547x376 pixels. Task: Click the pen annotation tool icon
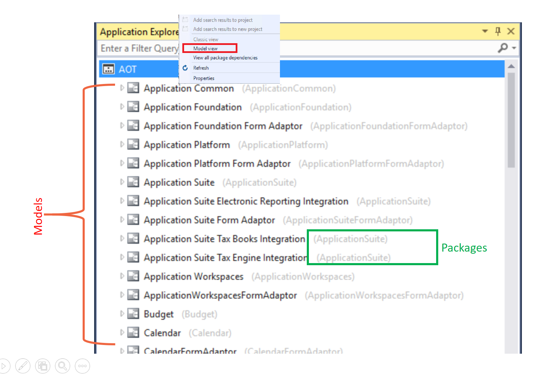tap(23, 366)
